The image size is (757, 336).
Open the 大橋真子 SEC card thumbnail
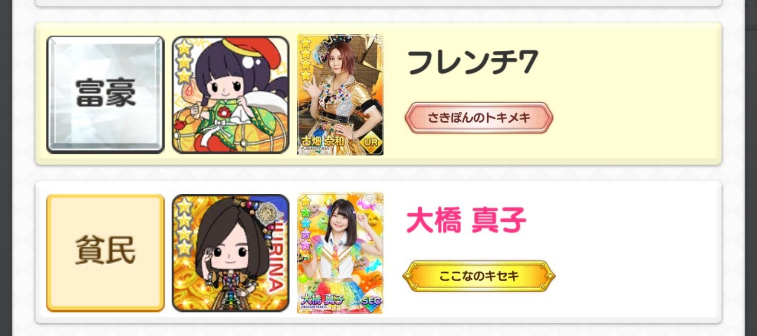click(x=340, y=253)
